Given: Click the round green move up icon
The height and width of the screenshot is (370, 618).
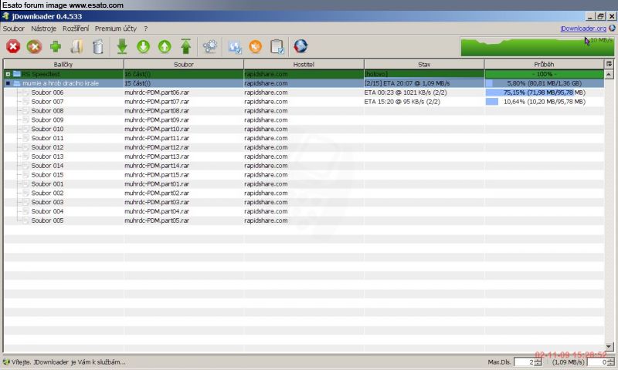Looking at the screenshot, I should (165, 47).
